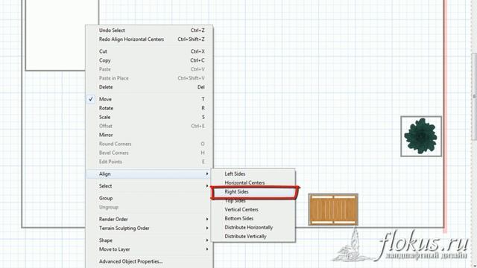Screen dimensions: 477x268
Task: Align objects by Bottom Sides
Action: (253, 218)
